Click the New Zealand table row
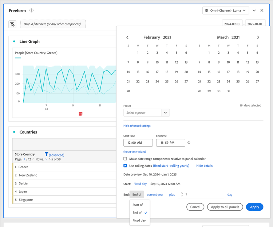 64,175
